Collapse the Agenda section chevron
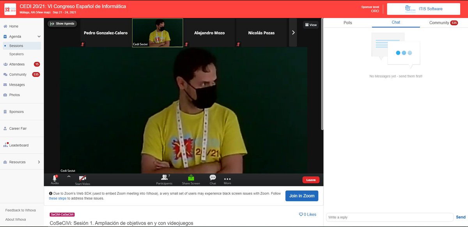The height and width of the screenshot is (227, 468). (x=39, y=36)
